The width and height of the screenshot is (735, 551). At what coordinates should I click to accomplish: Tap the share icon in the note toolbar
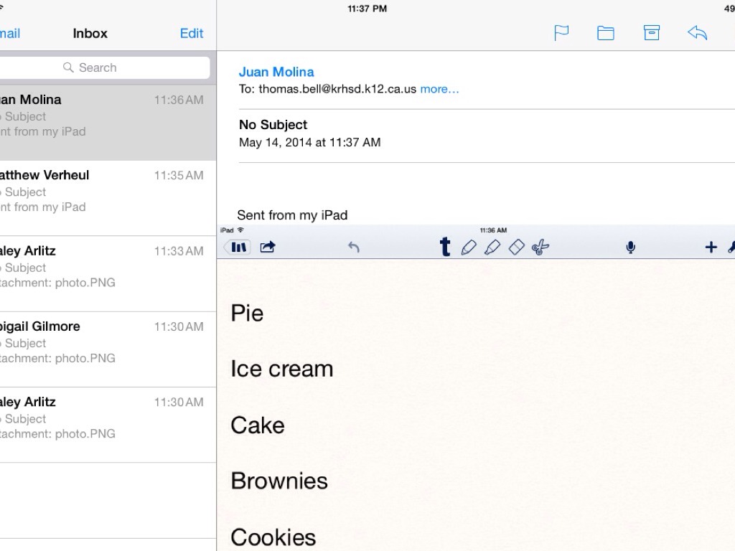pos(268,248)
